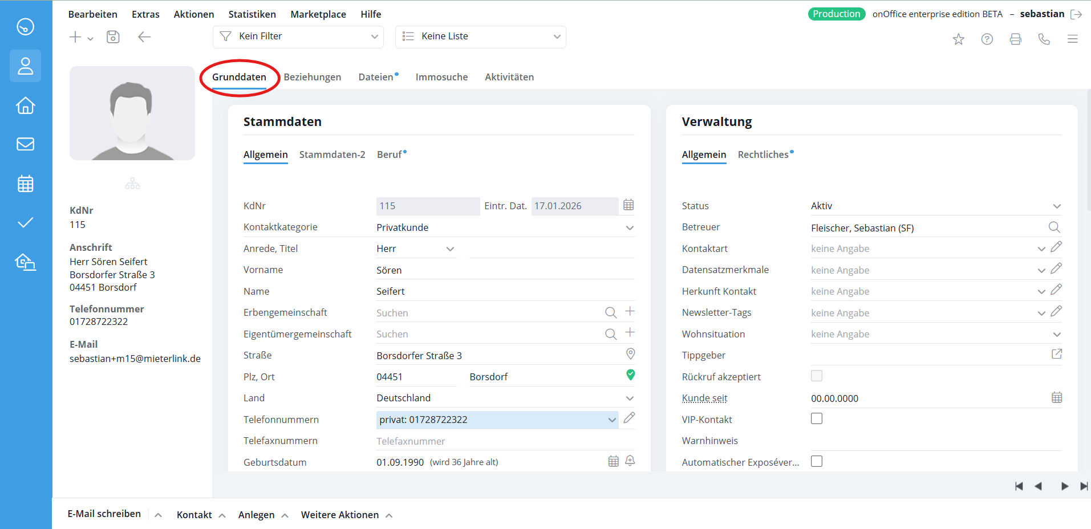Enable the VIP-Kontakt checkbox

(817, 419)
